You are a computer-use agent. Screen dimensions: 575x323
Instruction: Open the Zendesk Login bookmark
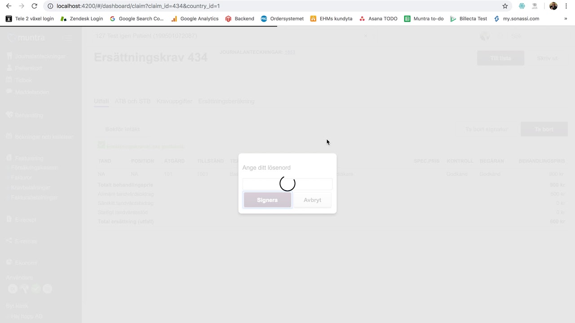pos(82,19)
